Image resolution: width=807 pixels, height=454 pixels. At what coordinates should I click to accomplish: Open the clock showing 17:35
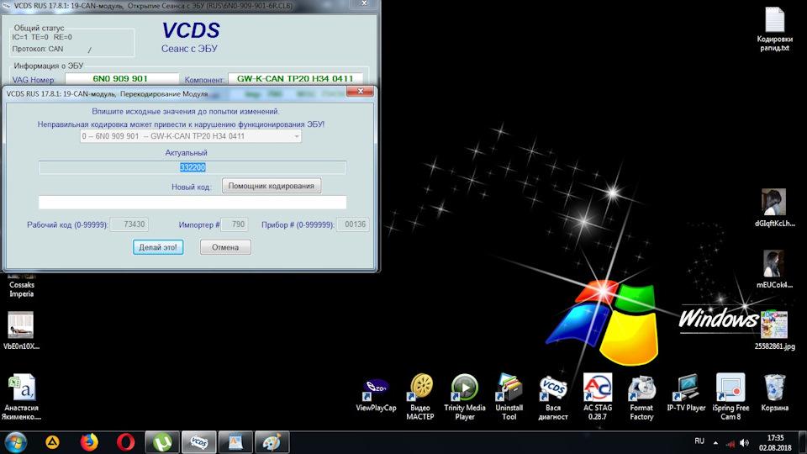[x=775, y=443]
